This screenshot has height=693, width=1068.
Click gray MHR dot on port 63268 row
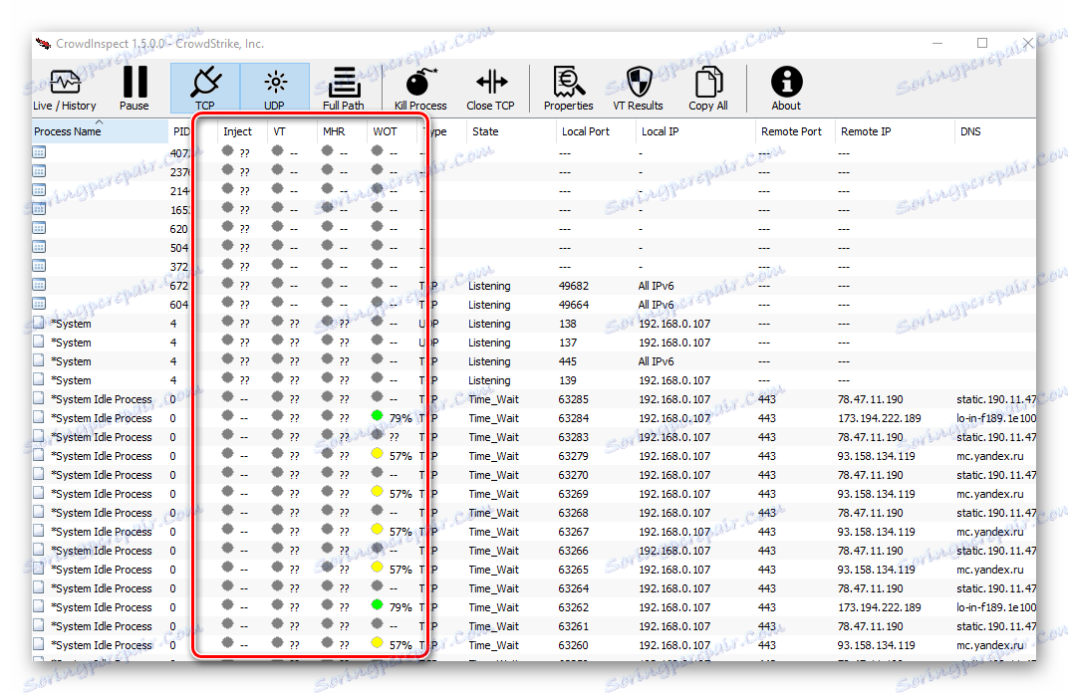point(327,510)
